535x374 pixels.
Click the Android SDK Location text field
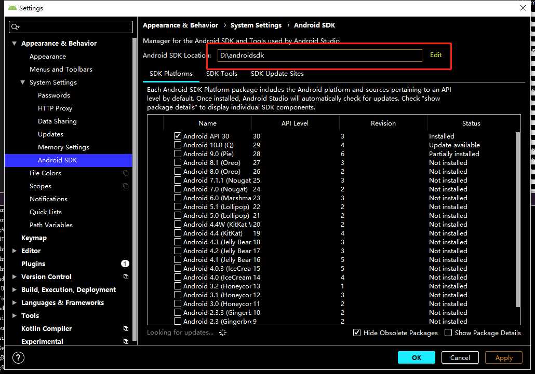(x=320, y=55)
